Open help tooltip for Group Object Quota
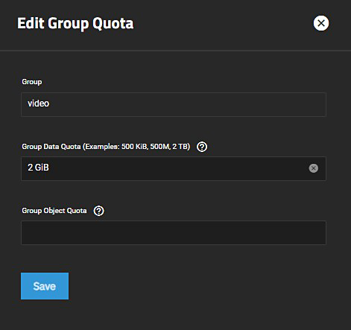 coord(98,211)
